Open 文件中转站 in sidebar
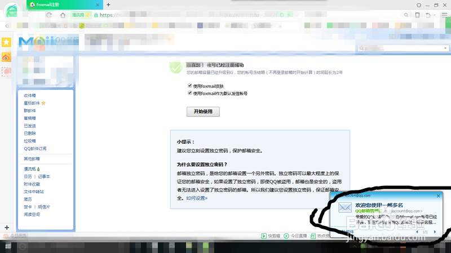Viewport: 451px width, 253px height. click(34, 192)
